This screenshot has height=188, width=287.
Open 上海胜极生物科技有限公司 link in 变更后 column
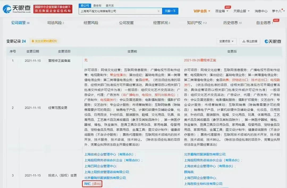click(x=203, y=183)
